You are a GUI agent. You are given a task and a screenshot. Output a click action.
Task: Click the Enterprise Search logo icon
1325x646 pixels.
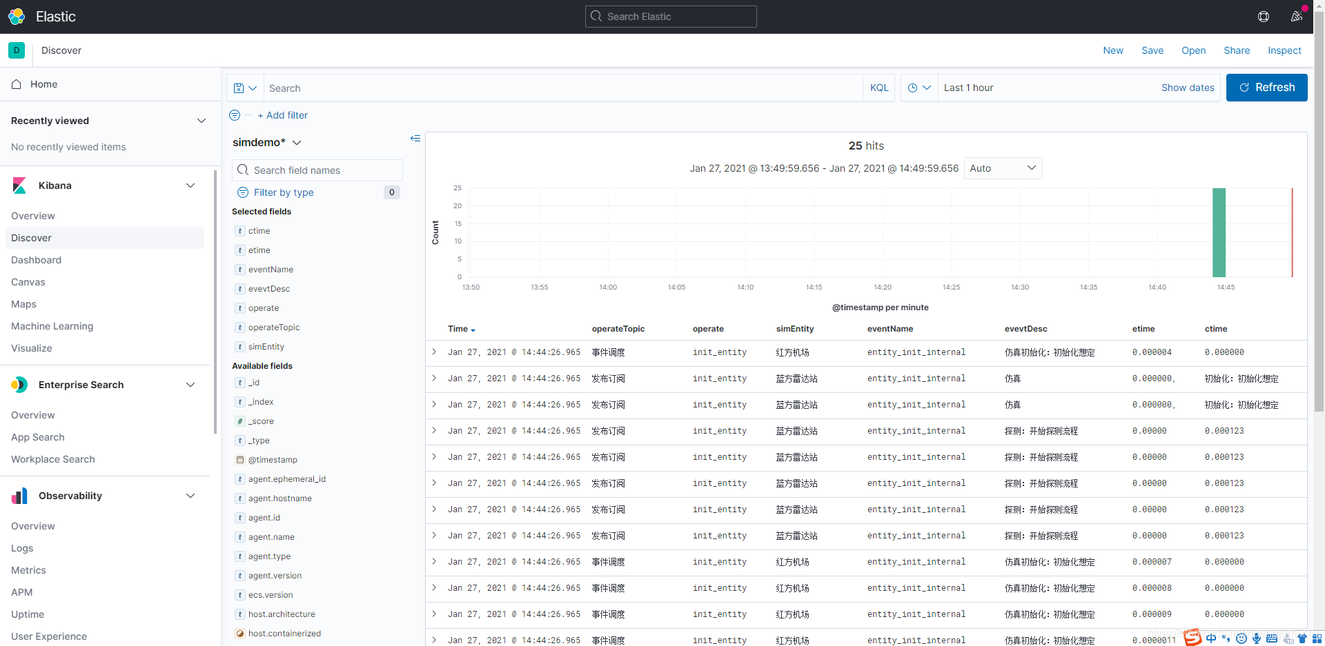click(19, 385)
